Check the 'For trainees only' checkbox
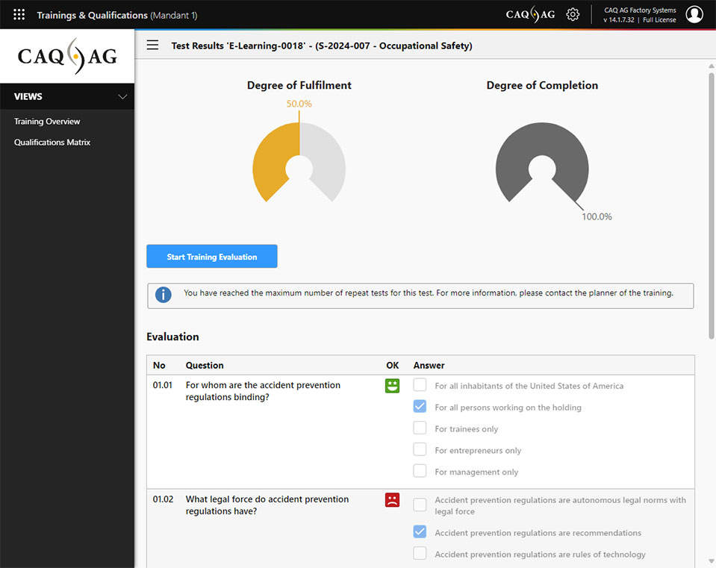The image size is (716, 568). tap(420, 428)
